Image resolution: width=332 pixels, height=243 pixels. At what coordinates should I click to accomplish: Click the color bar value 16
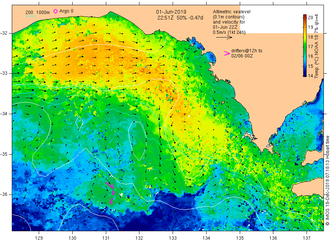[311, 56]
